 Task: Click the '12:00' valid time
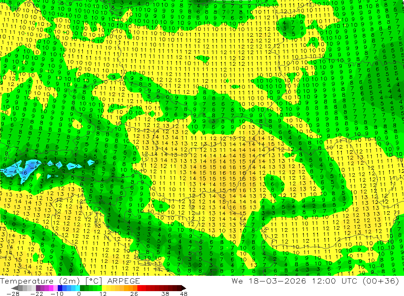324,281
